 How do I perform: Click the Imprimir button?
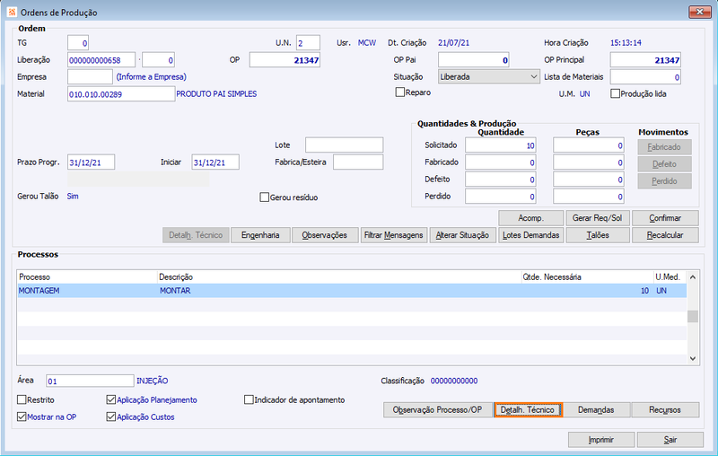tap(601, 440)
